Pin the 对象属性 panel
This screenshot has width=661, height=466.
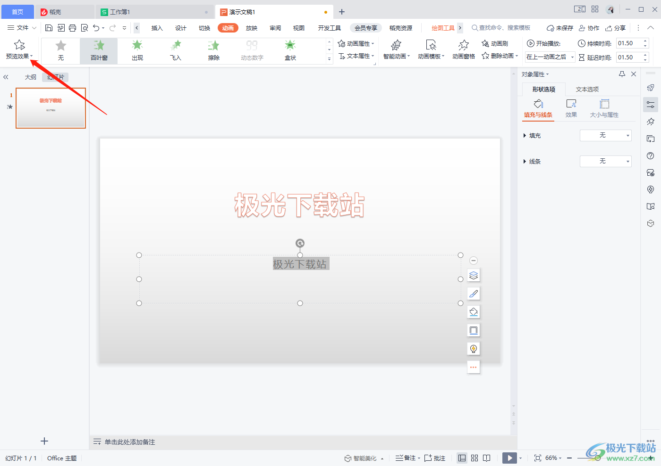[622, 74]
